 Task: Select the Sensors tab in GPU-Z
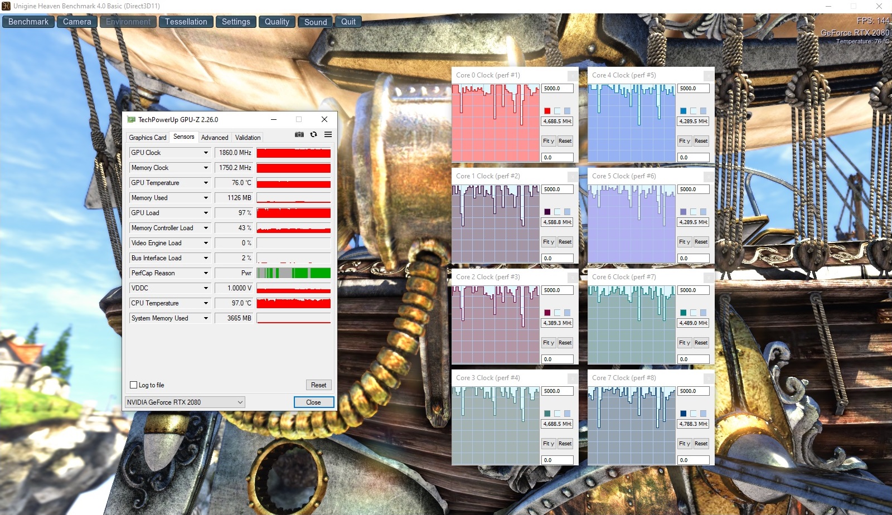click(x=184, y=137)
